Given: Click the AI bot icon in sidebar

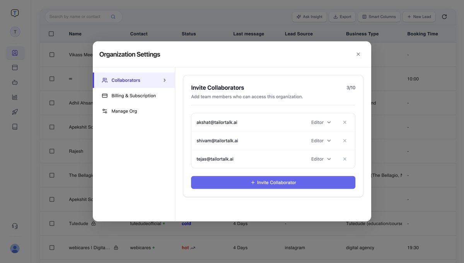Looking at the screenshot, I should click(15, 82).
